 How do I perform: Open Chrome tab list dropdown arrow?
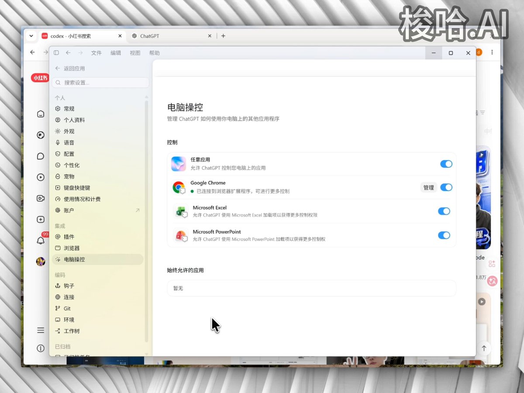[x=31, y=36]
